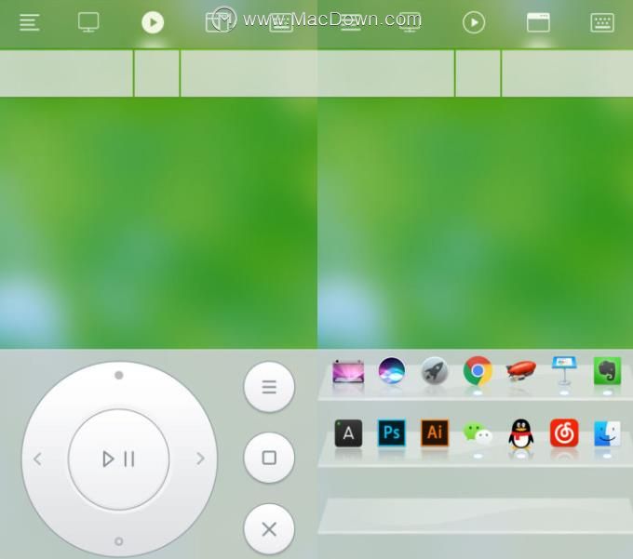Switch to QQ penguin app
The height and width of the screenshot is (559, 633).
(521, 433)
